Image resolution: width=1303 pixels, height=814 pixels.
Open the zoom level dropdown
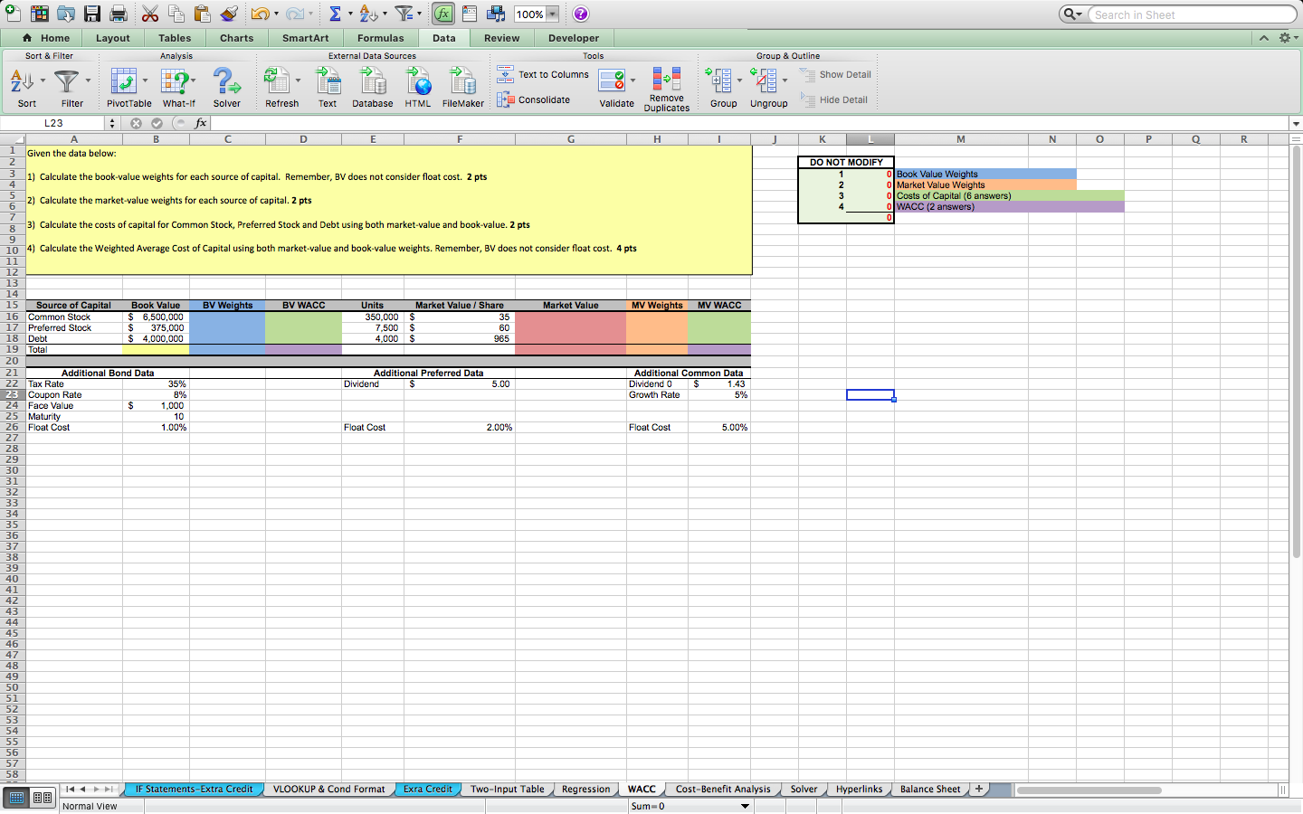[x=550, y=14]
